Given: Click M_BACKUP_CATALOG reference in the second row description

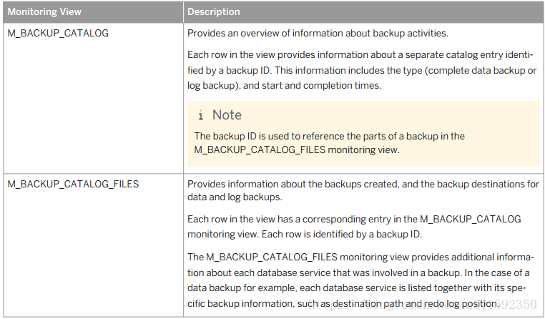Looking at the screenshot, I should point(471,219).
